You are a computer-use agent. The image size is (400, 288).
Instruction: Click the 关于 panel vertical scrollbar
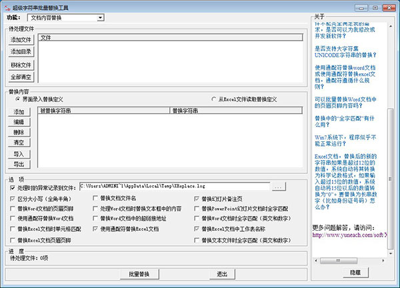pos(391,133)
